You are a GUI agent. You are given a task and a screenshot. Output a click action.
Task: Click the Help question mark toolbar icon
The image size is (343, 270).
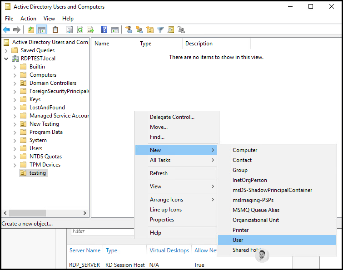pos(104,29)
